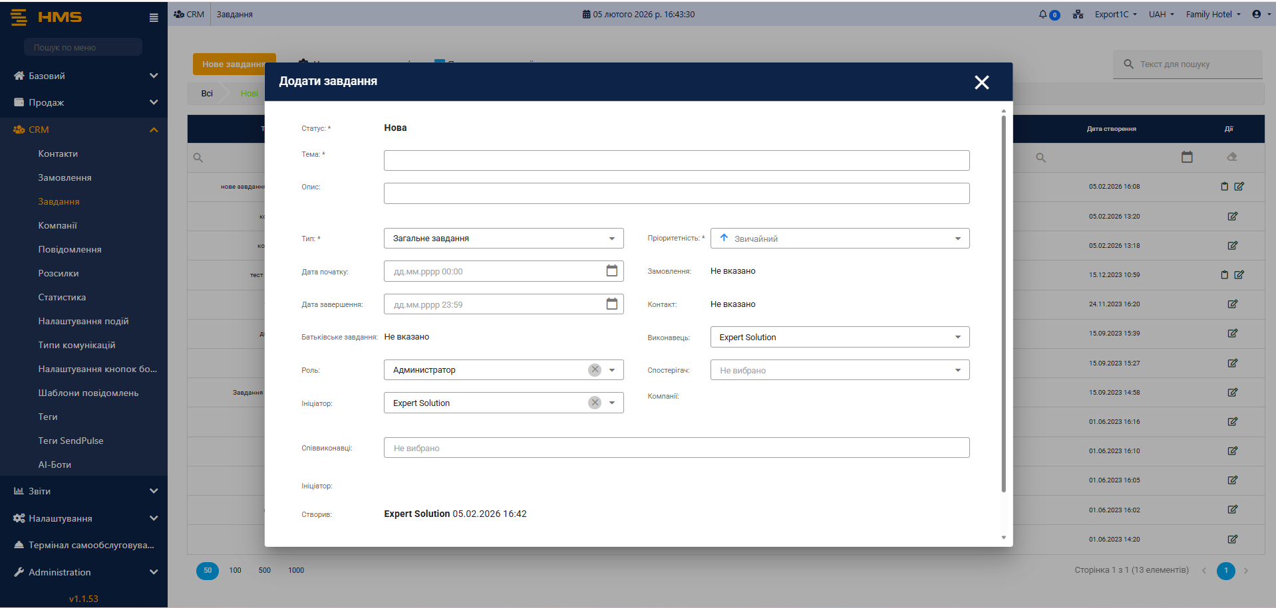Open the end date calendar picker
This screenshot has height=608, width=1276.
(611, 304)
